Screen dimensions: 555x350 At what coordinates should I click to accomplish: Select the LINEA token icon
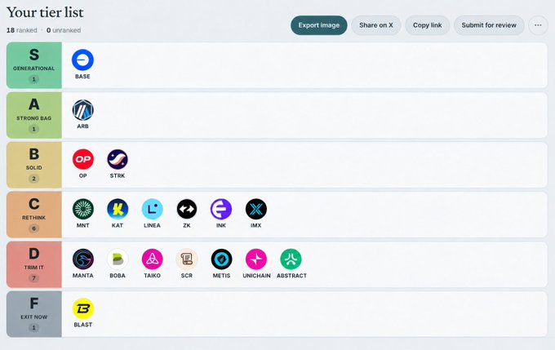[x=152, y=209]
